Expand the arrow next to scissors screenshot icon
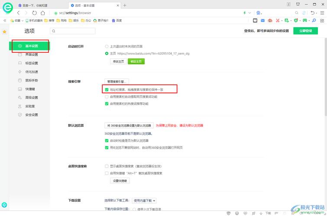Image resolution: width=327 pixels, height=216 pixels. (x=282, y=21)
